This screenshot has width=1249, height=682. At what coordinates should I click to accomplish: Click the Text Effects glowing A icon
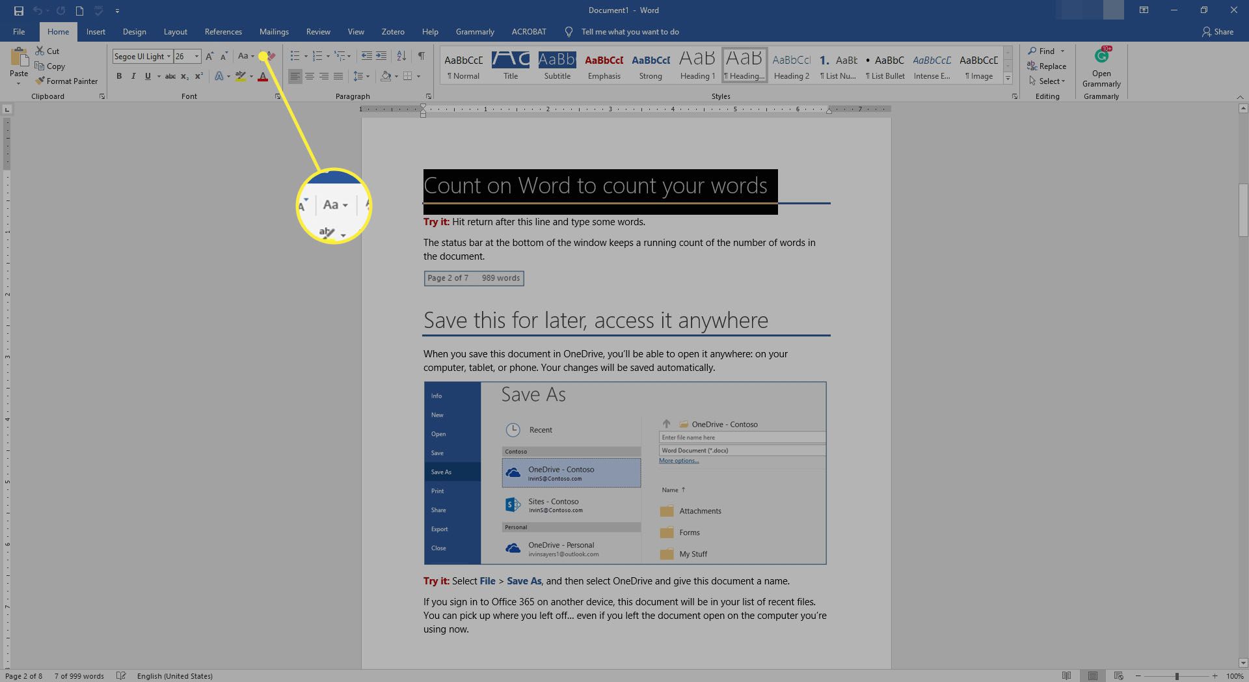(219, 77)
